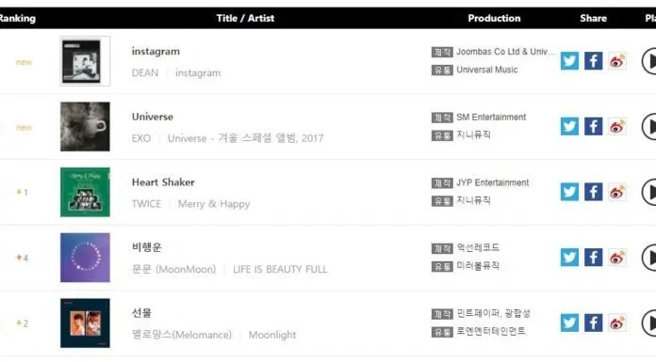
Task: Share instagram by DEAN on Weibo
Action: click(x=617, y=61)
